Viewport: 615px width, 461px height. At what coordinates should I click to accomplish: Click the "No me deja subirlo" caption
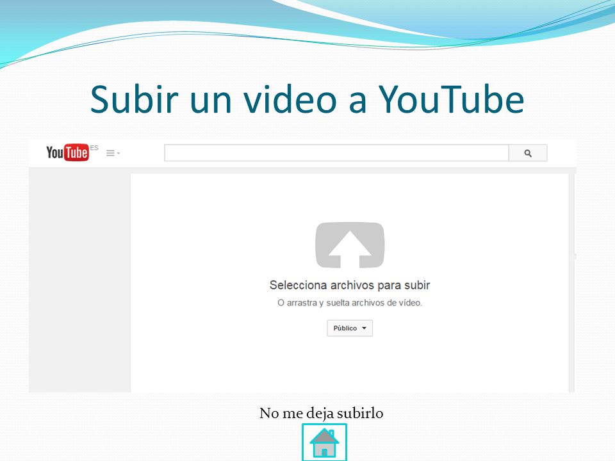[321, 413]
